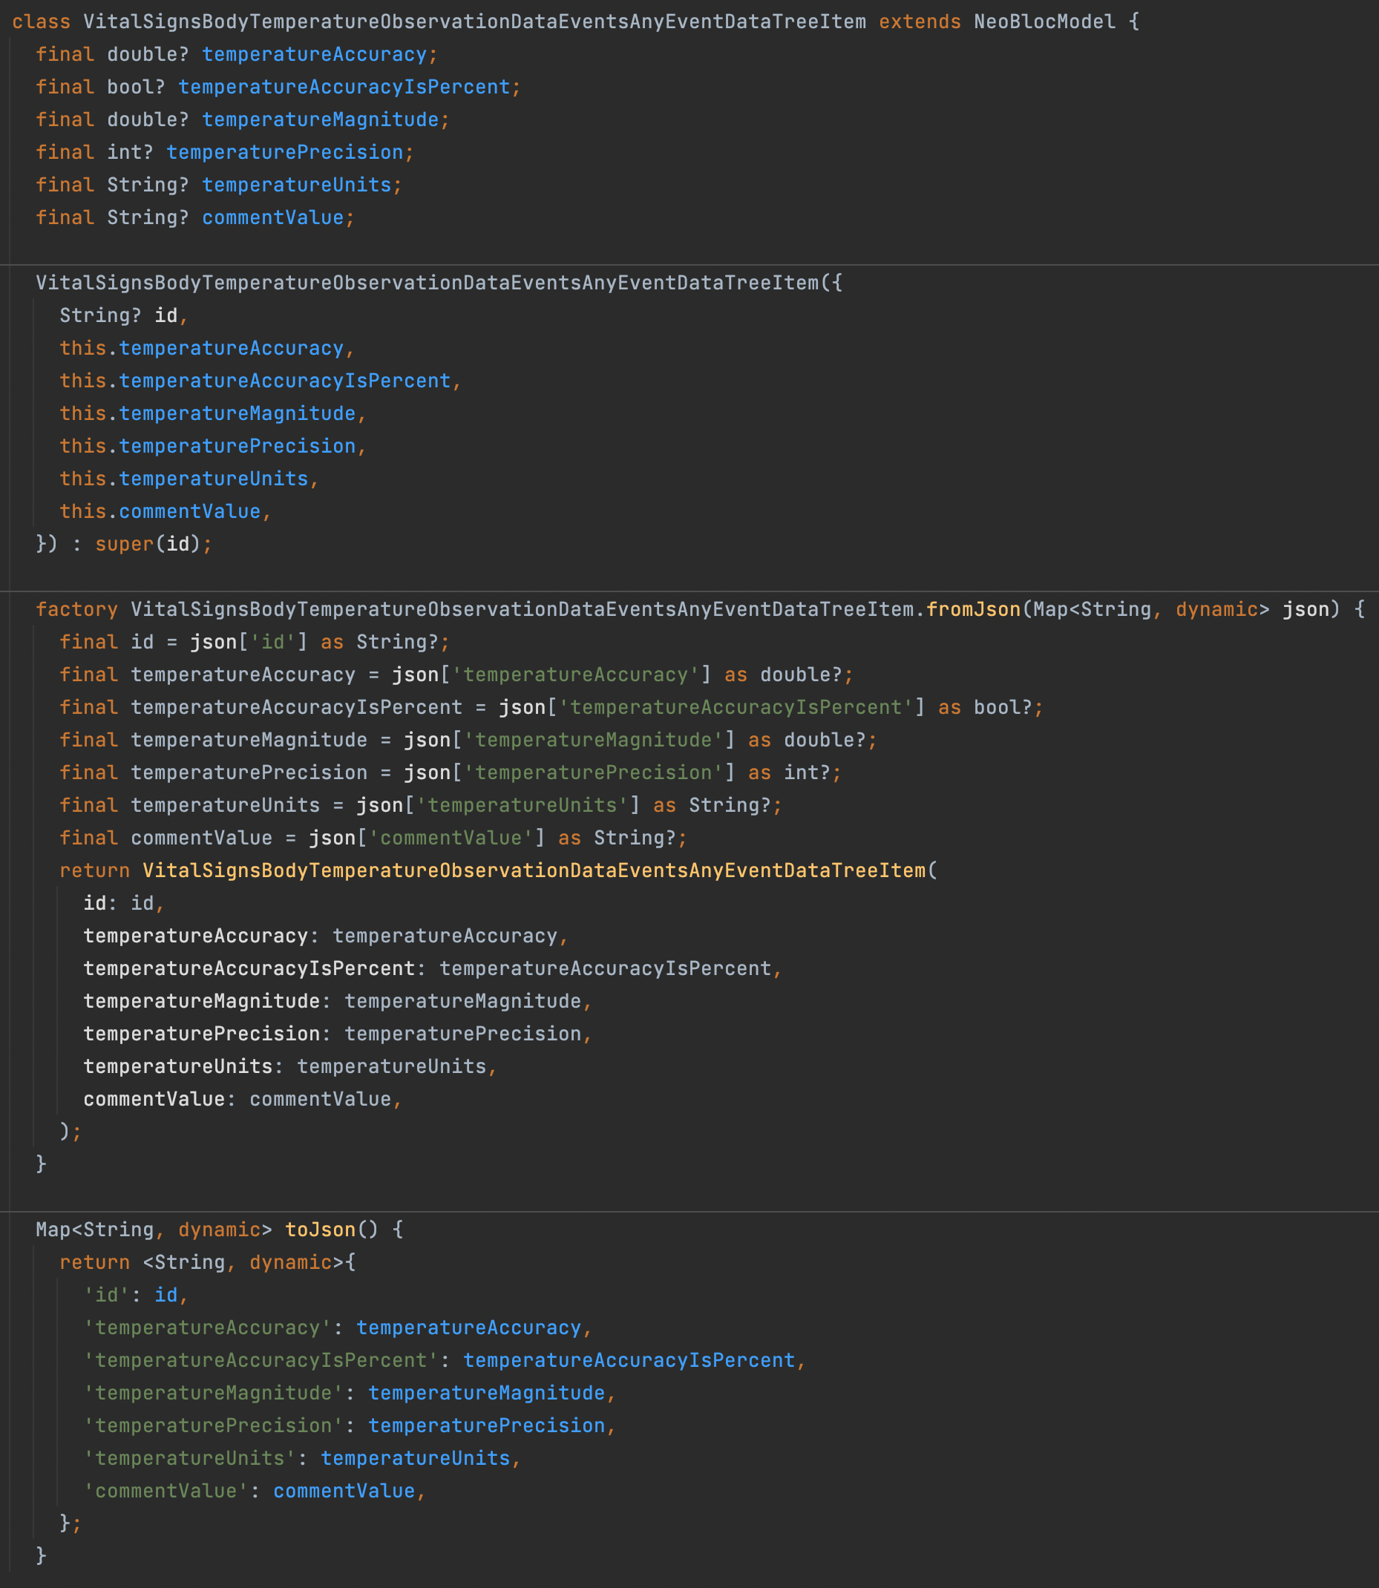Click the 'extends' keyword in the class header
Image resolution: width=1379 pixels, height=1588 pixels.
(920, 22)
